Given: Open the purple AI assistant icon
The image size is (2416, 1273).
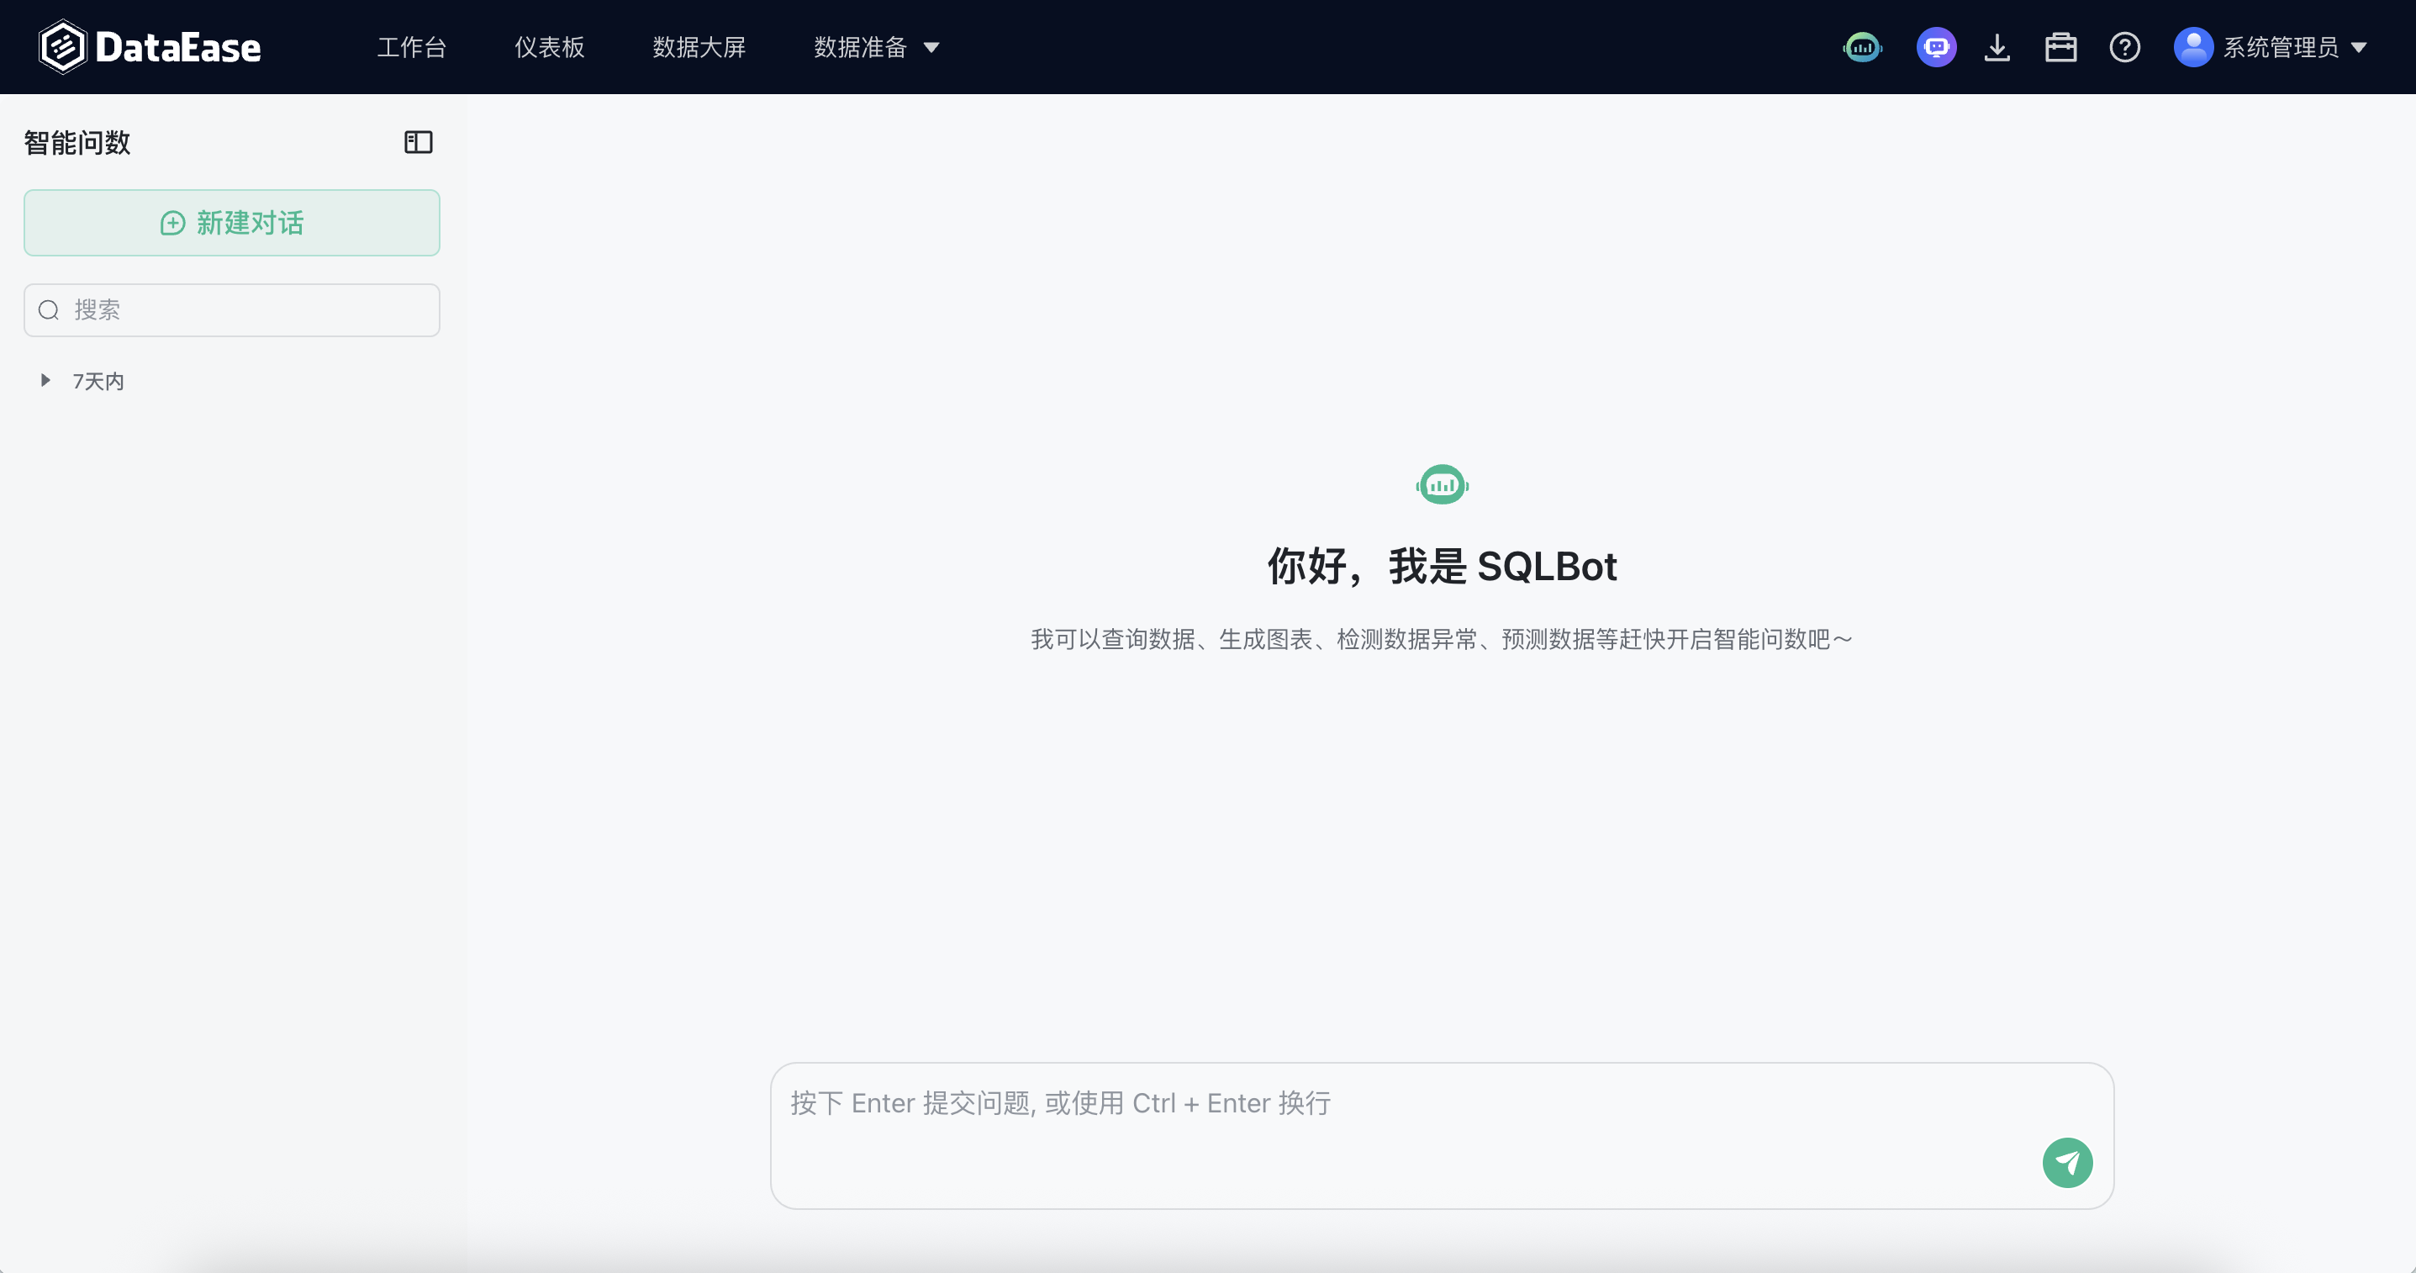Looking at the screenshot, I should tap(1936, 47).
